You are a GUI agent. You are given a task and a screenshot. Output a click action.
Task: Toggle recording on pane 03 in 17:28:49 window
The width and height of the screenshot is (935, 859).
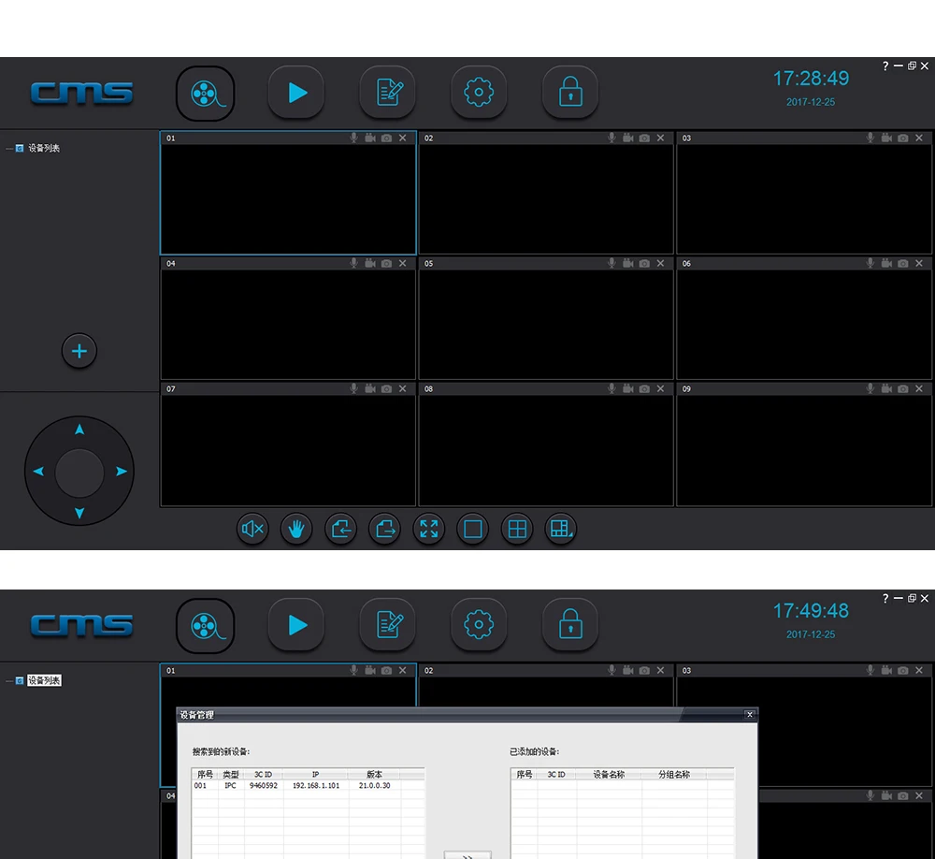[886, 138]
